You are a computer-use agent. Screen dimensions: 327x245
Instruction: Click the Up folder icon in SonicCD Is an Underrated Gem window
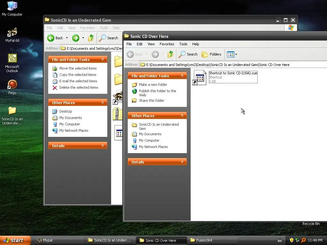tap(91, 38)
